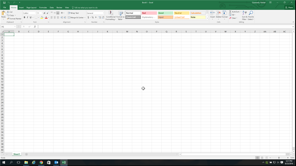Click the Conditional Formatting icon
296x166 pixels.
pos(111,13)
